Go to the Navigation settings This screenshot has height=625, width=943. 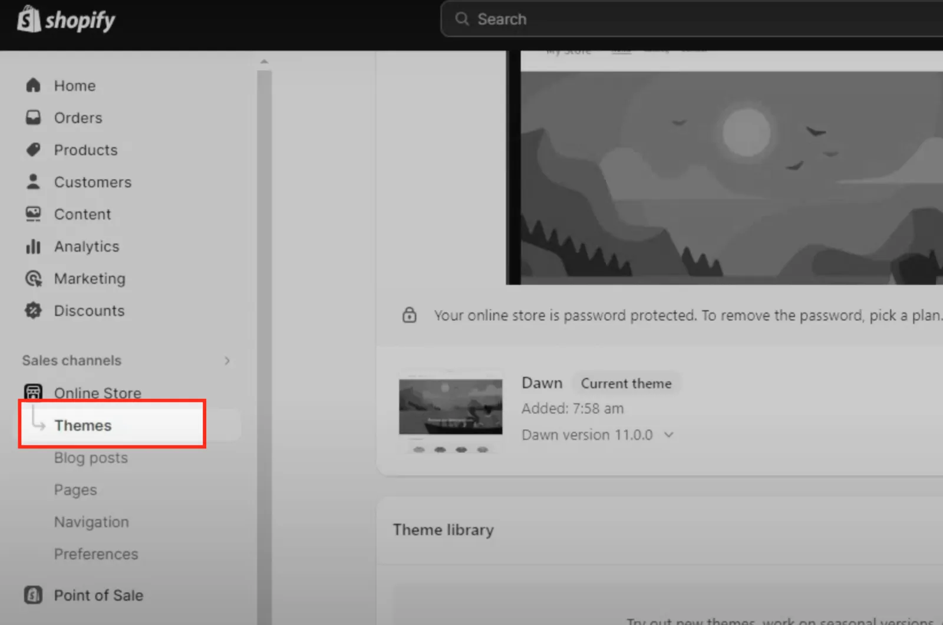click(x=91, y=522)
